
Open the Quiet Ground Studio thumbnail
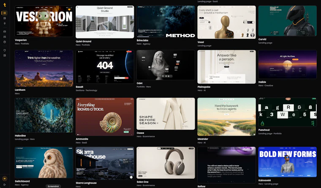pos(105,22)
